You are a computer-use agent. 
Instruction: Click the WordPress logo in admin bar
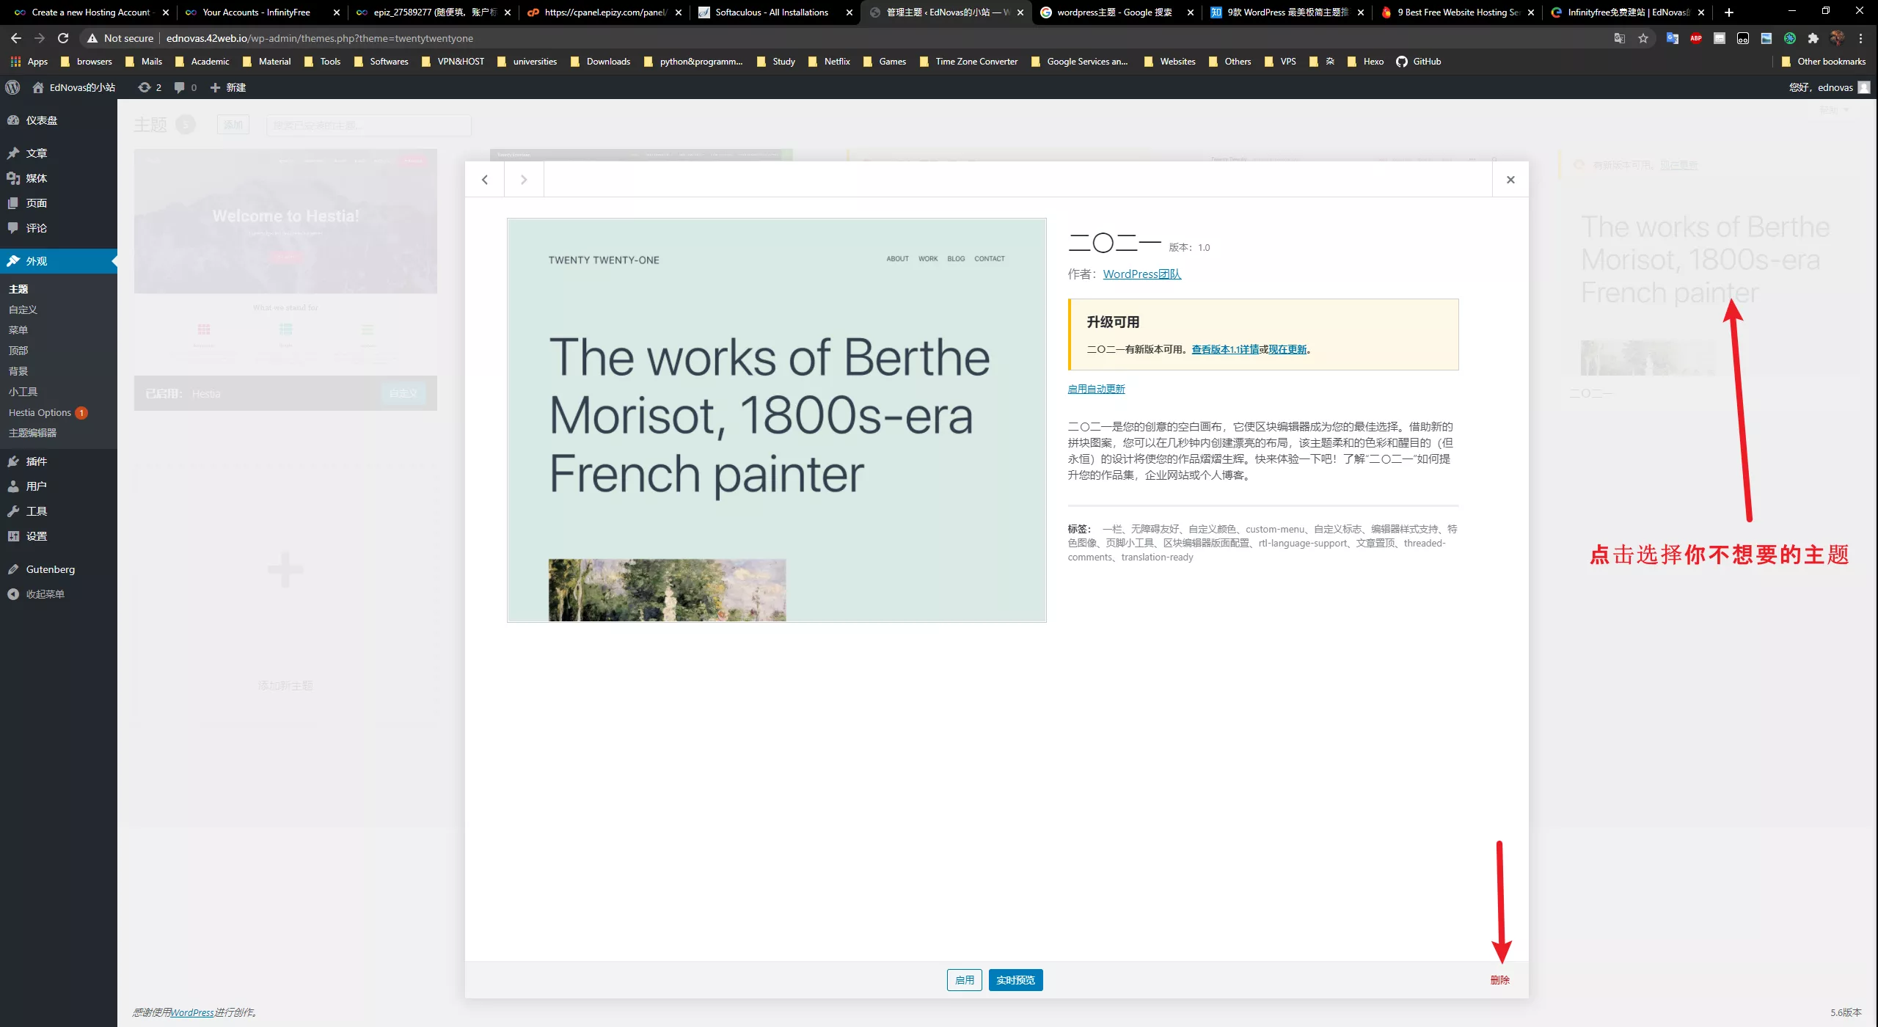pos(12,87)
